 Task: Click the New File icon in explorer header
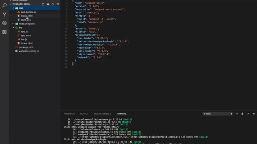(x=43, y=4)
